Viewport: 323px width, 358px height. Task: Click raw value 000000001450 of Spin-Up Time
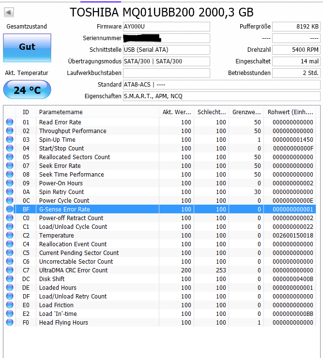[x=293, y=139]
